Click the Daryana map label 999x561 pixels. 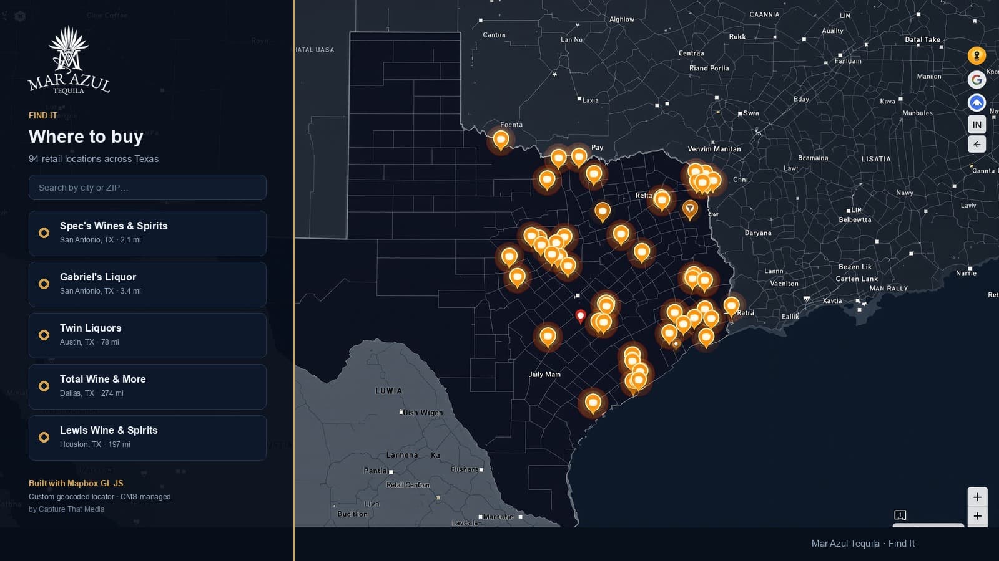point(758,233)
